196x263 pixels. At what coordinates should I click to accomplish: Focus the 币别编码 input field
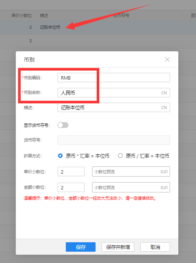click(x=114, y=78)
